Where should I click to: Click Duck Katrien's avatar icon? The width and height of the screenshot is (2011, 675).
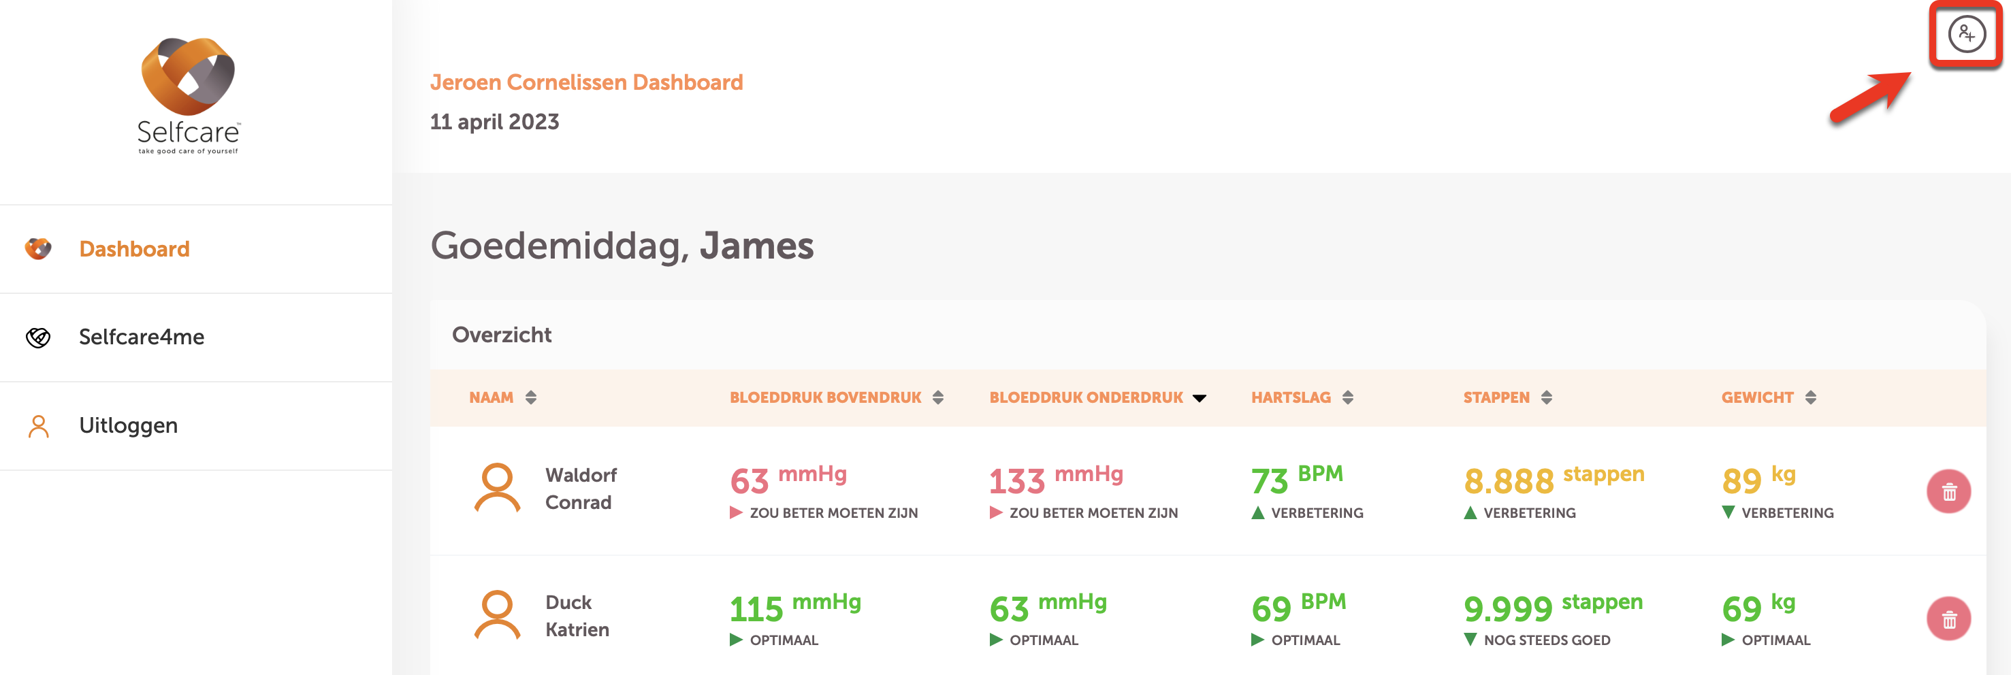(x=496, y=616)
